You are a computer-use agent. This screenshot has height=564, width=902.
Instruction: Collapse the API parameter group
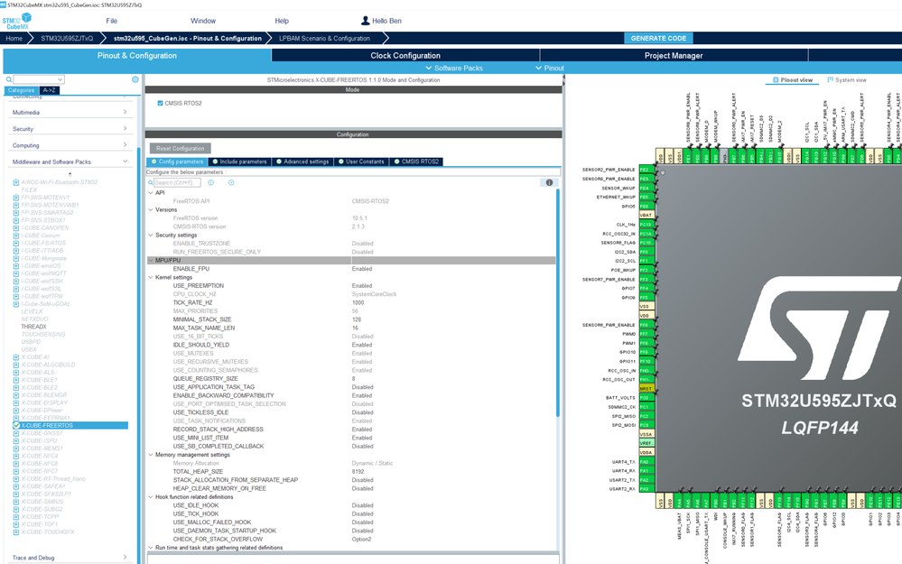pos(151,192)
